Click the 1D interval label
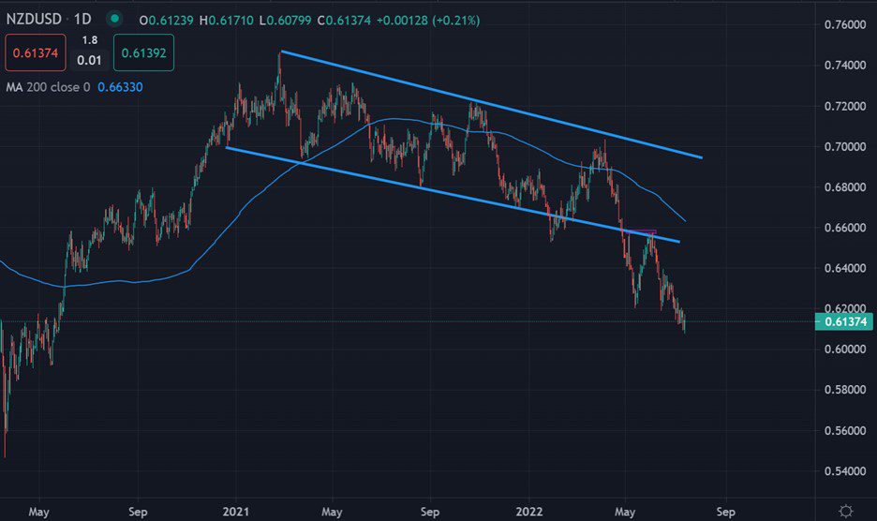This screenshot has width=877, height=521. tap(82, 20)
